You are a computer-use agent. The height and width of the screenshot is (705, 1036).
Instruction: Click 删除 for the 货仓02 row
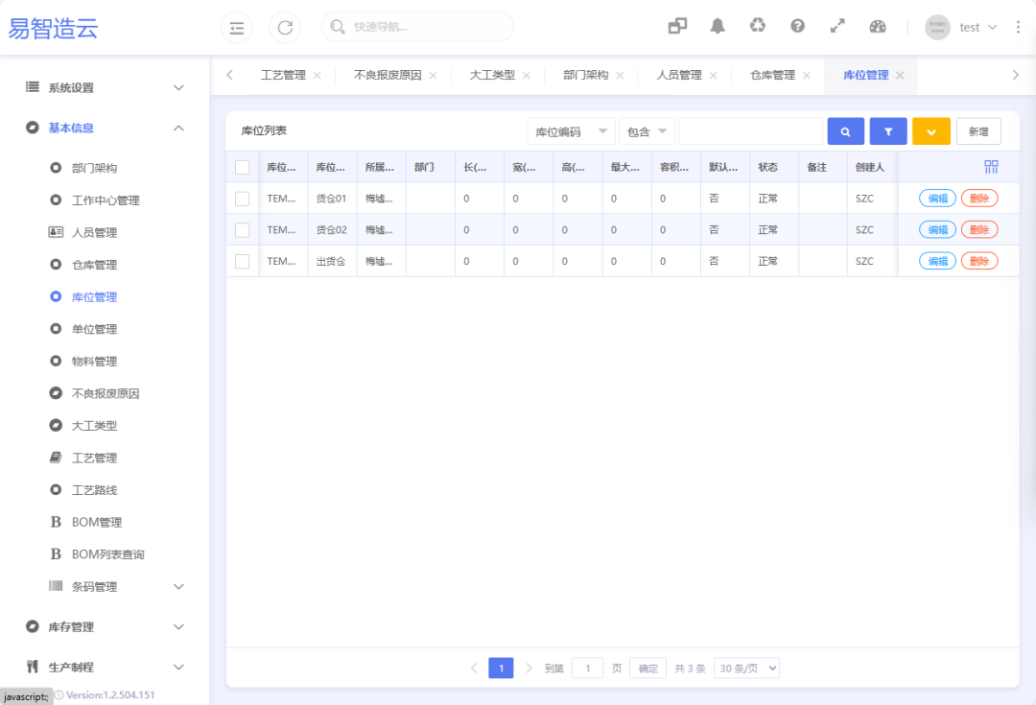[978, 230]
